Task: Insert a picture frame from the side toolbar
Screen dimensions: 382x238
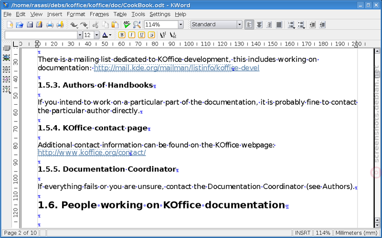Action: 6,58
